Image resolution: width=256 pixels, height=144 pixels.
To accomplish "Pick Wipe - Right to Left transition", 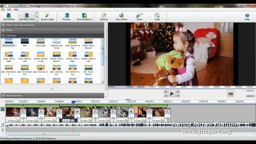I will pos(25,57).
